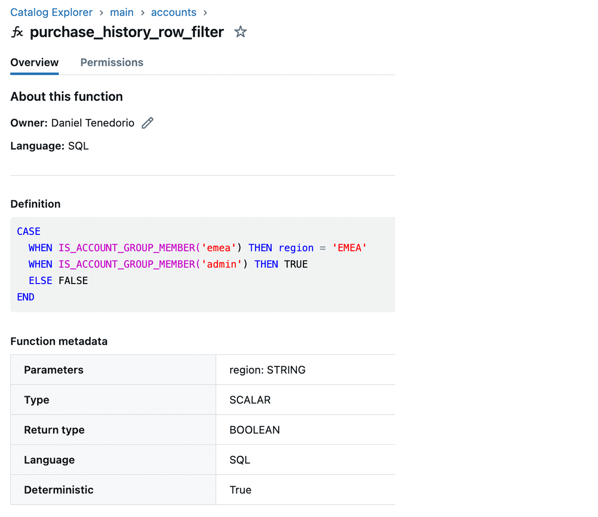Favorite the function with the star icon
The image size is (598, 517).
[x=241, y=32]
